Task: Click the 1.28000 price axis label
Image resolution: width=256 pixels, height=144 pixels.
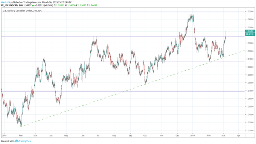Action: (250, 83)
